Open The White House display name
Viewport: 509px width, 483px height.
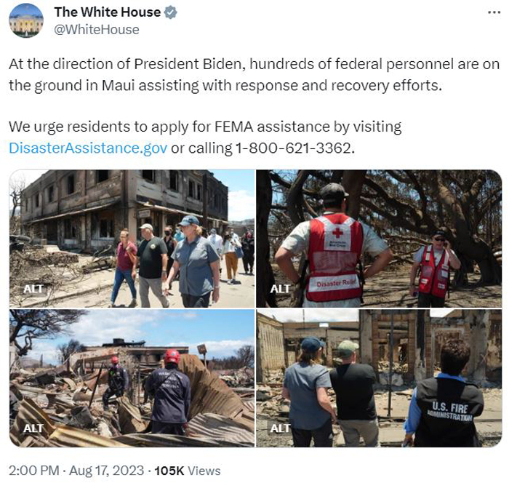pos(108,12)
